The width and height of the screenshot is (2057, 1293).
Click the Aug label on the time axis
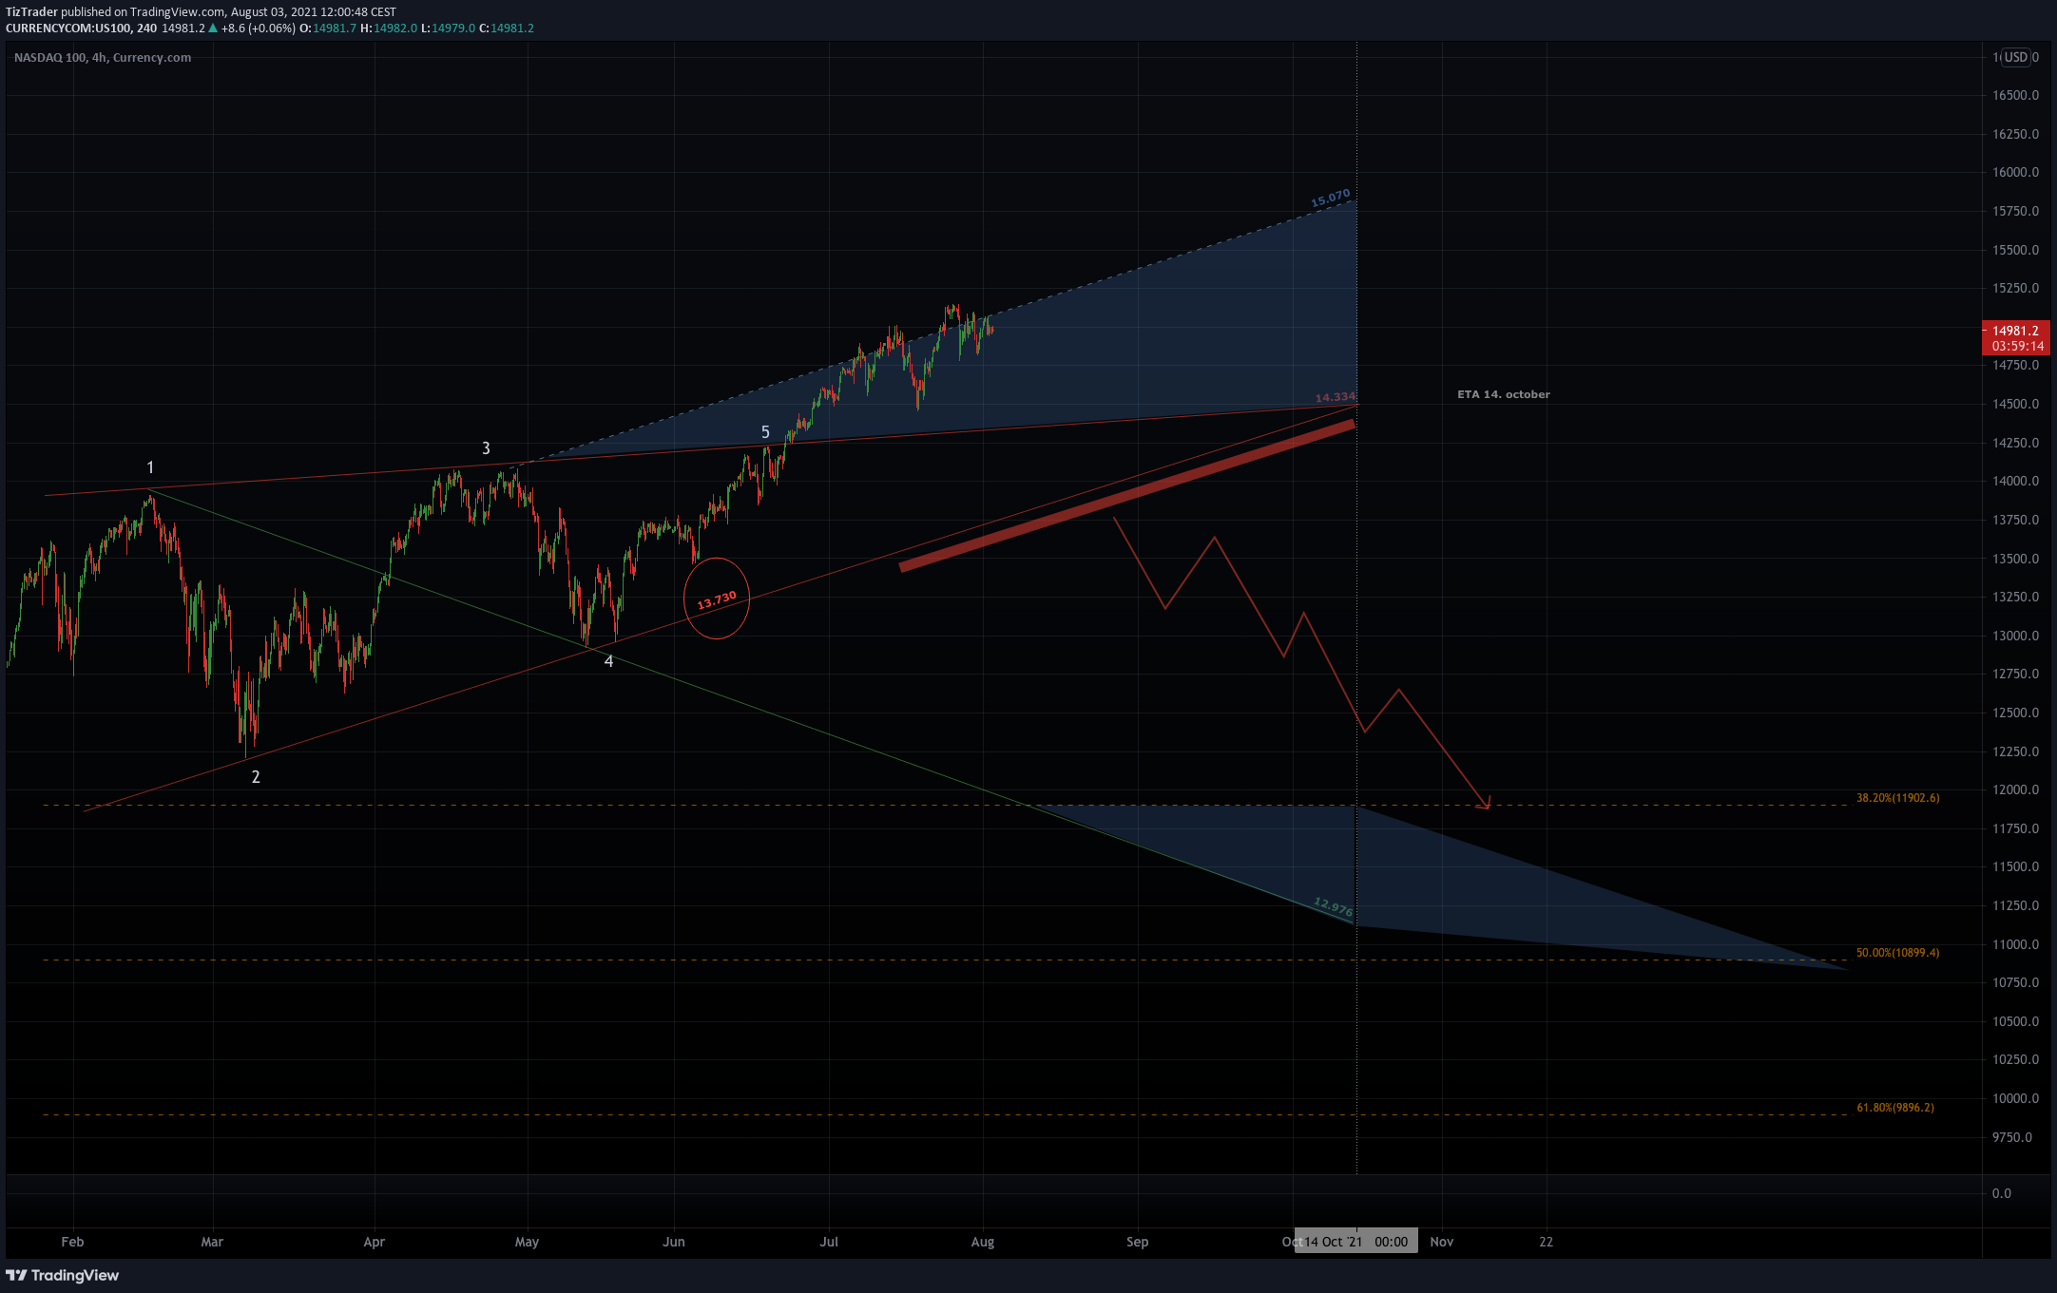coord(983,1242)
